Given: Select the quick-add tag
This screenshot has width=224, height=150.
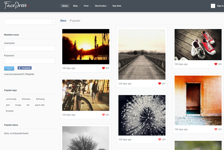Looking at the screenshot, I should pos(39,105).
